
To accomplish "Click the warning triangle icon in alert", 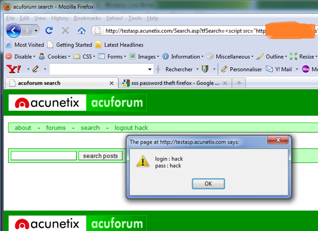I will click(x=143, y=161).
